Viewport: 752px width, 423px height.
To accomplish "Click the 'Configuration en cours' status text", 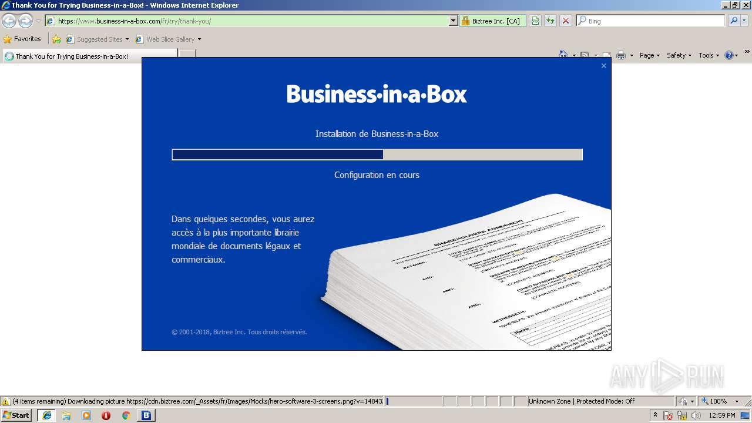I will pos(377,175).
